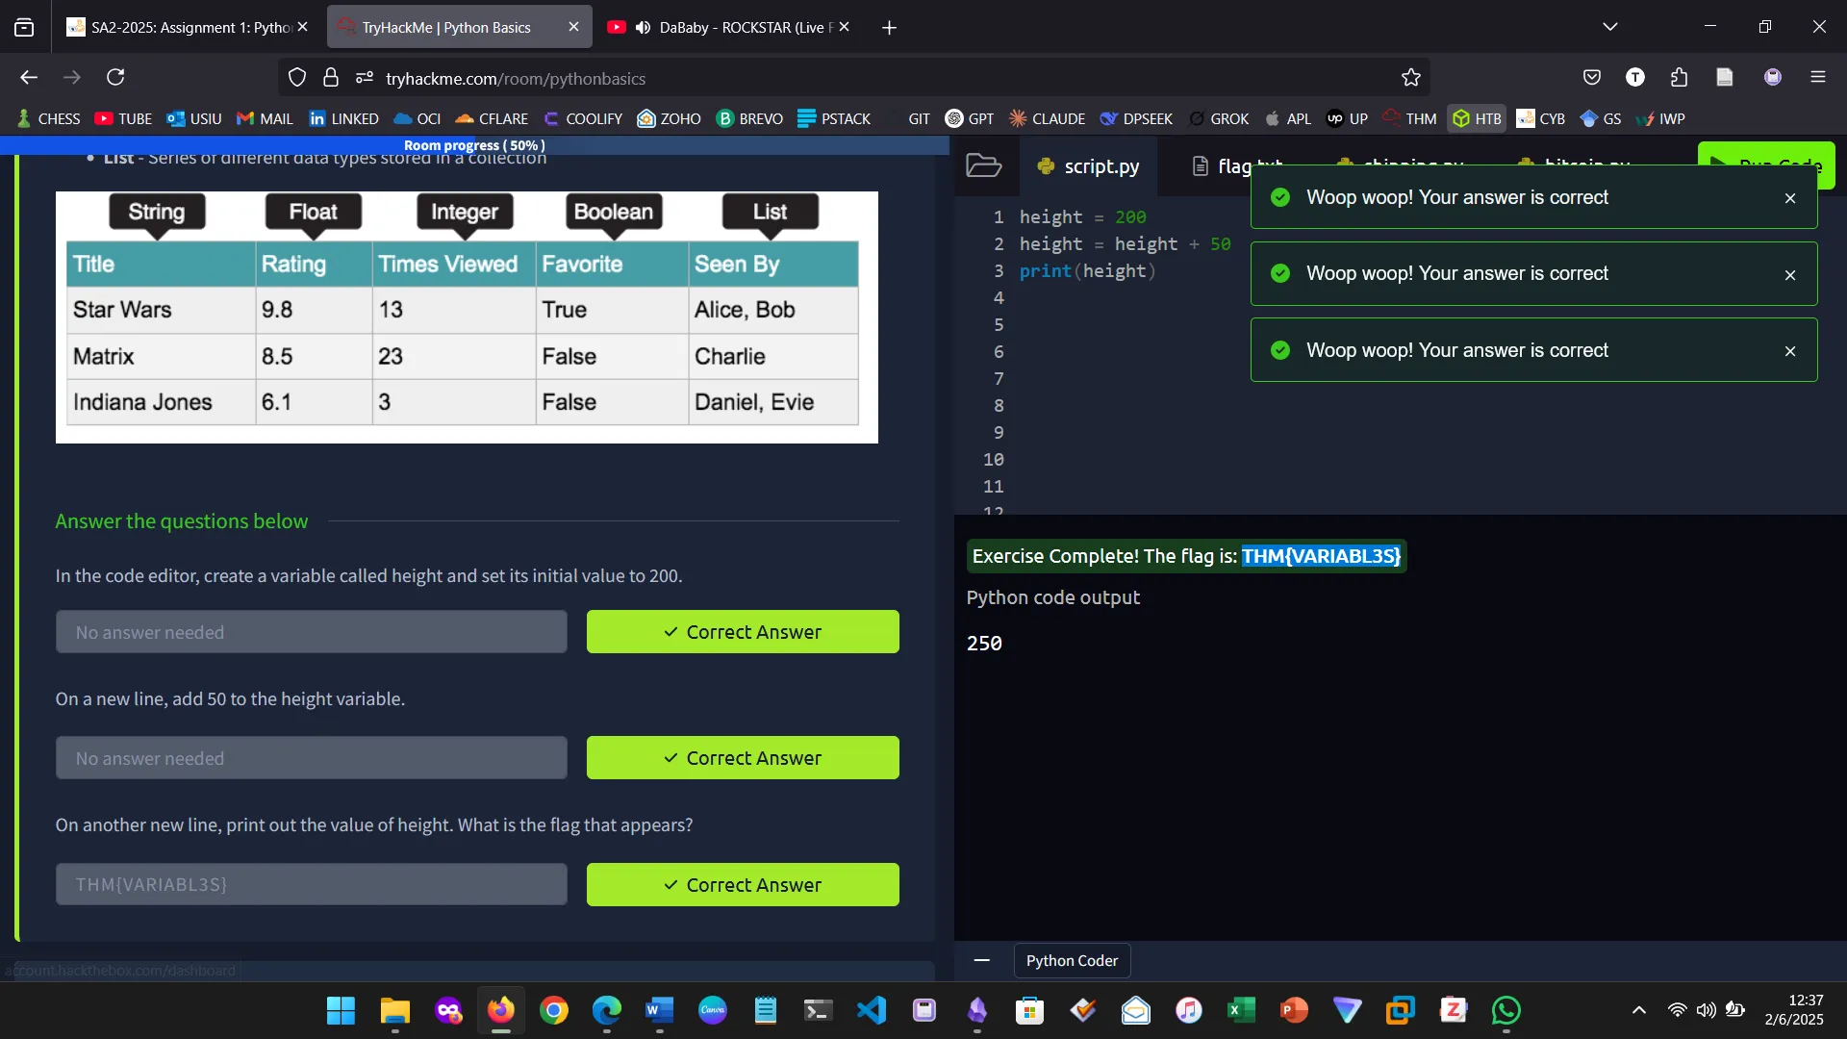Expand the list all tabs dropdown arrow
The height and width of the screenshot is (1039, 1847).
click(1609, 27)
